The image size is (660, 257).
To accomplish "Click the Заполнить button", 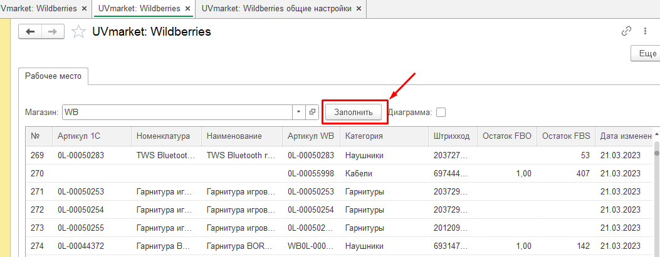I will [x=354, y=112].
